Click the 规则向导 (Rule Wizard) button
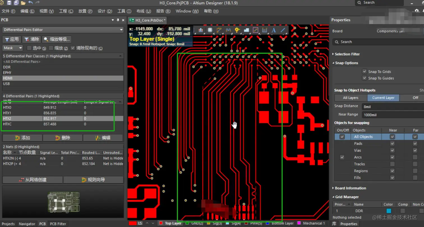This screenshot has width=424, height=227. click(x=93, y=180)
